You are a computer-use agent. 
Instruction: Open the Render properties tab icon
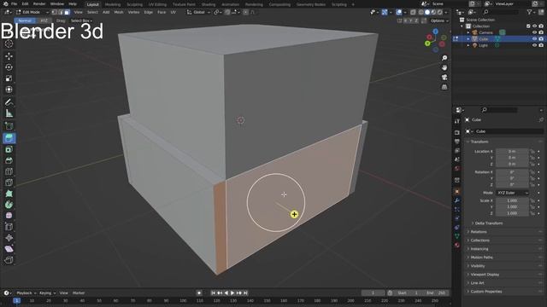click(457, 133)
